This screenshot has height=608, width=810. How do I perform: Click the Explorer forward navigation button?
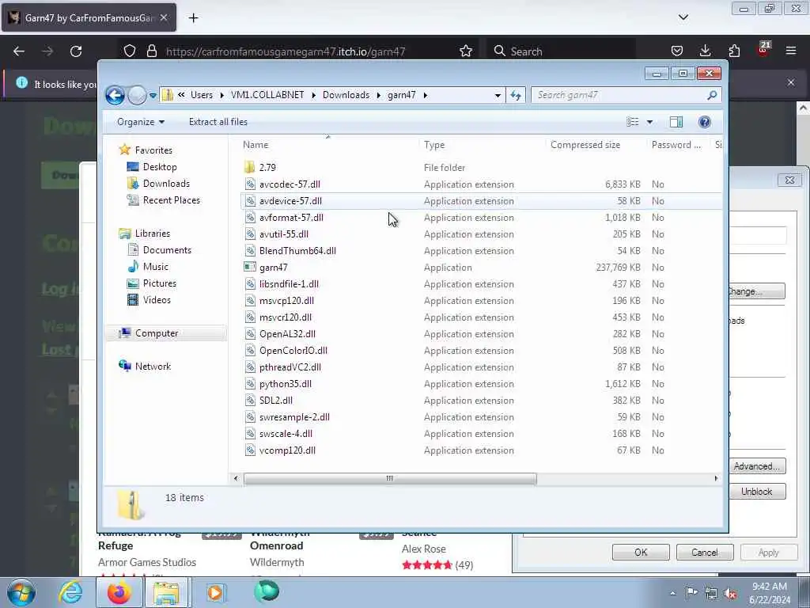tap(137, 95)
